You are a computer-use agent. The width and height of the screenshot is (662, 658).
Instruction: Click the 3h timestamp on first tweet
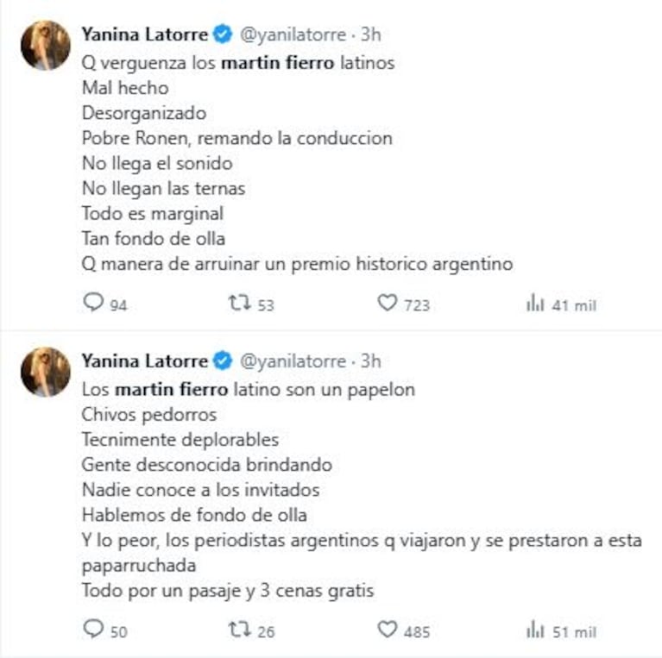click(370, 35)
